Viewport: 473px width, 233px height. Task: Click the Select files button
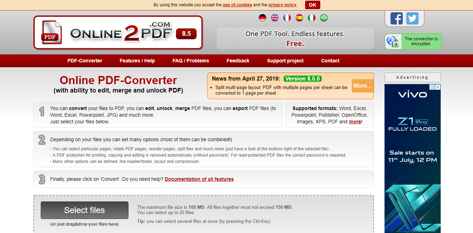85,210
